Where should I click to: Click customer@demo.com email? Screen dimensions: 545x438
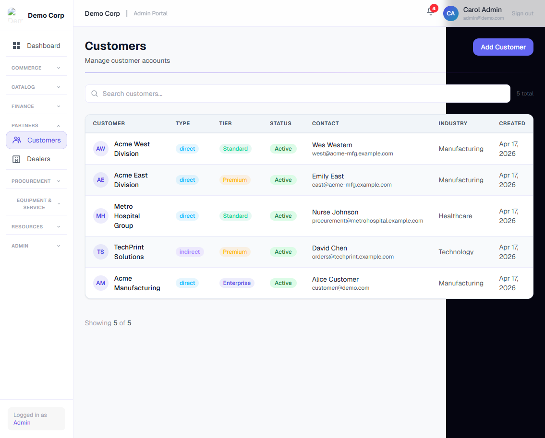tap(340, 288)
